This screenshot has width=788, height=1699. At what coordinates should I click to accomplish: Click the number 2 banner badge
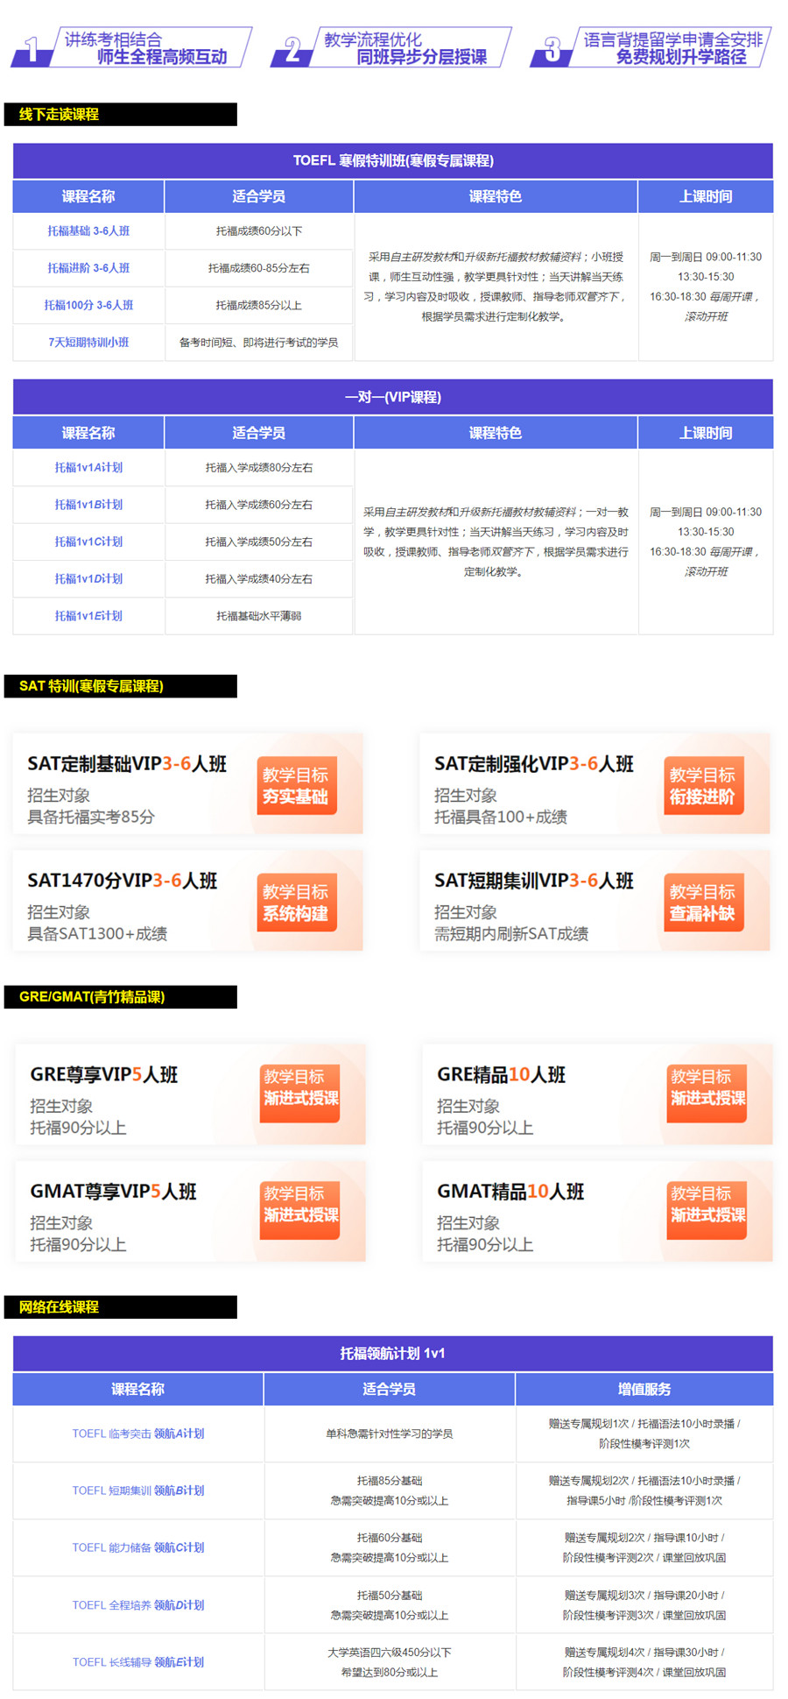tap(292, 50)
